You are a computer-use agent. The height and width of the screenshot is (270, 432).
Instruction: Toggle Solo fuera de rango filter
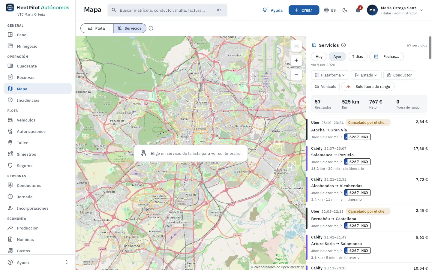tap(368, 86)
